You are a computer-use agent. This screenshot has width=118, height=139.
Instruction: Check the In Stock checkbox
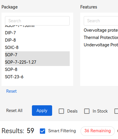tap(87, 111)
